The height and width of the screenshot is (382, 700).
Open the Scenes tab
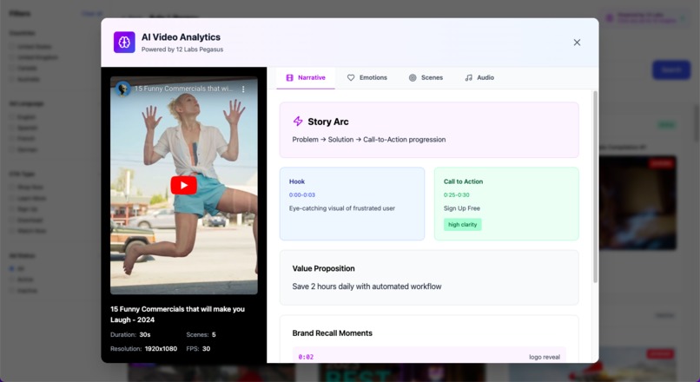(x=426, y=77)
